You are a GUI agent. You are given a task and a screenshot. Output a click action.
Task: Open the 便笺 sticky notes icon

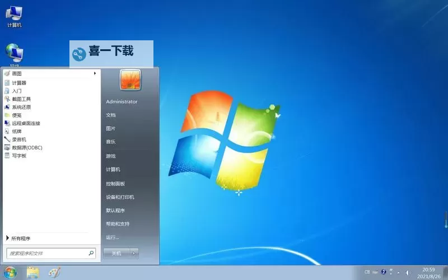click(x=7, y=115)
